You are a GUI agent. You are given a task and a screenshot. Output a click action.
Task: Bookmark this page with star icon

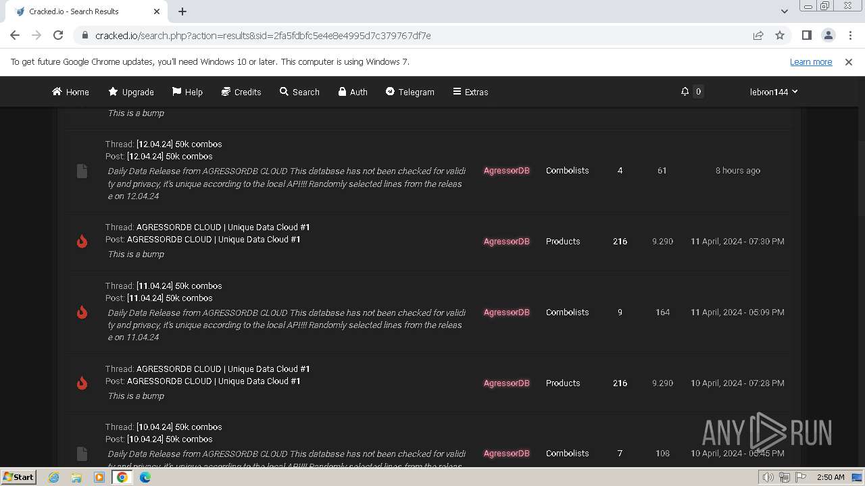[x=780, y=35]
